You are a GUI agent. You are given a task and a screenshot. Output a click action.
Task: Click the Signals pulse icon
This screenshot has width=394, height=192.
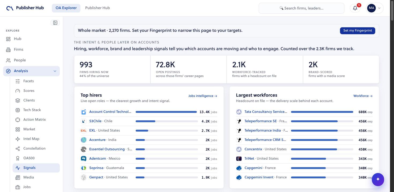[x=18, y=168]
